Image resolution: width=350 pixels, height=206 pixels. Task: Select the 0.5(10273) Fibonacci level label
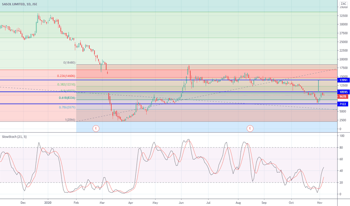[68, 91]
